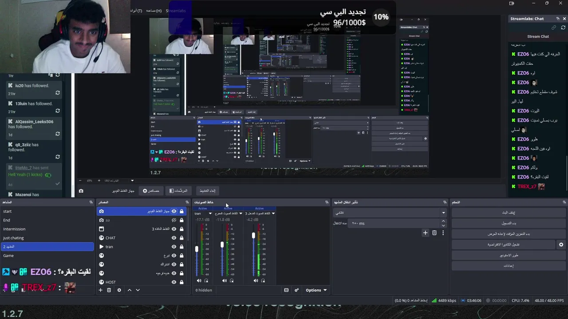Viewport: 568px width, 319px height.
Task: Click monitoring icon beside tran mute speaker
Action: click(206, 280)
